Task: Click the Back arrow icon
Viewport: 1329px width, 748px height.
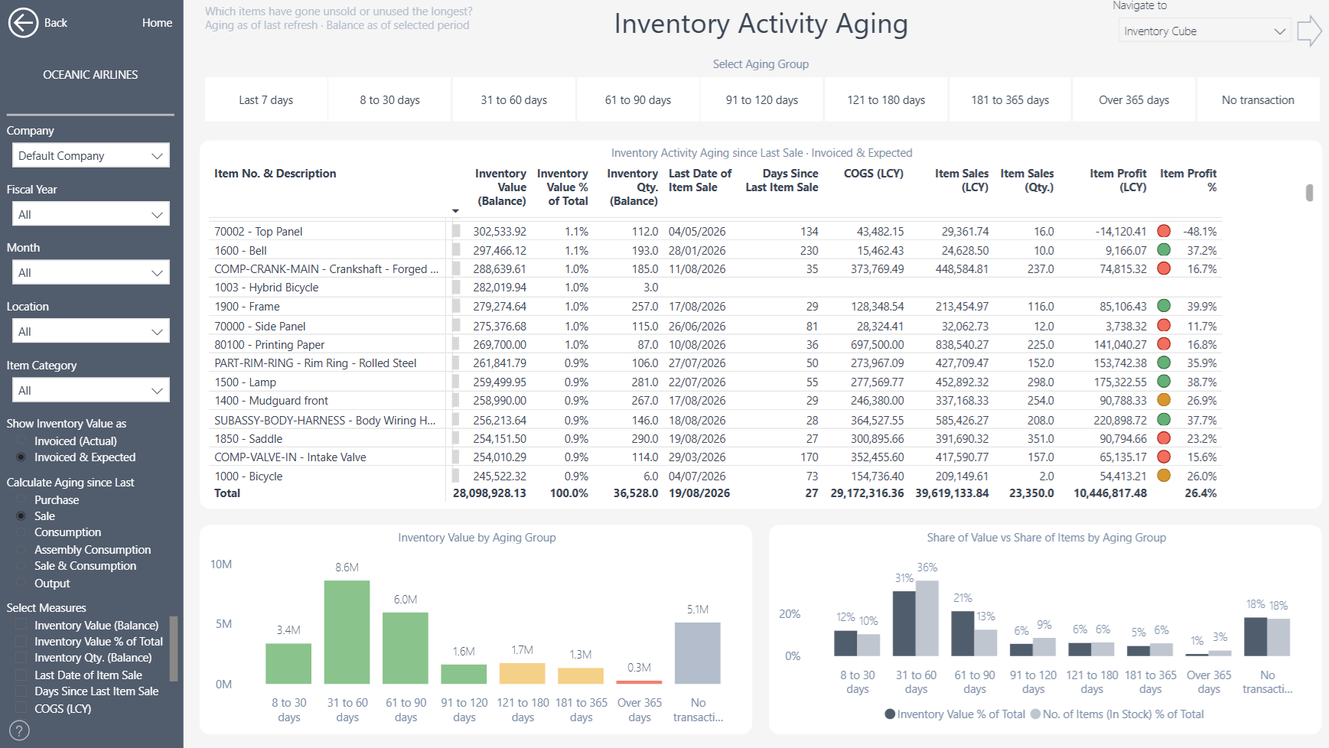Action: pos(23,23)
